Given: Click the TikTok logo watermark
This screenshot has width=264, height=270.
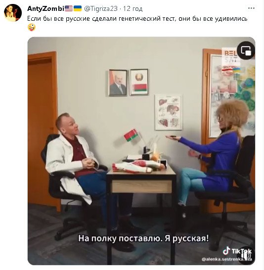Looking at the screenshot, I should pos(237,251).
